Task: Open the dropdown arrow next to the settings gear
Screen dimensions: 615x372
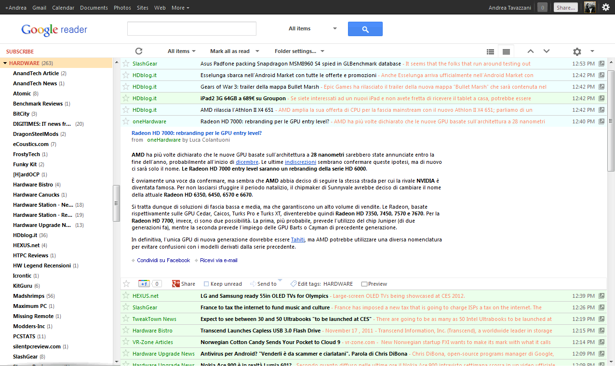Action: 592,51
